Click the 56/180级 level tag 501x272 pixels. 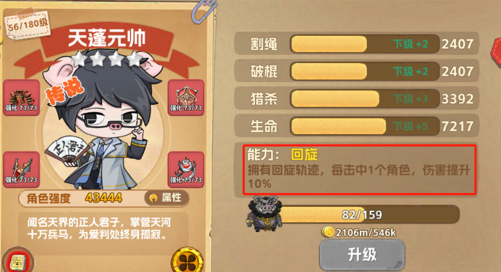coord(28,25)
